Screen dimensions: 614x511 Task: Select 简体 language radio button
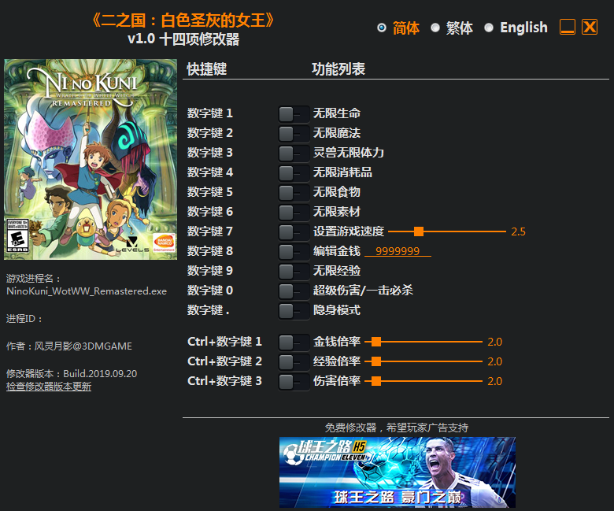point(382,28)
